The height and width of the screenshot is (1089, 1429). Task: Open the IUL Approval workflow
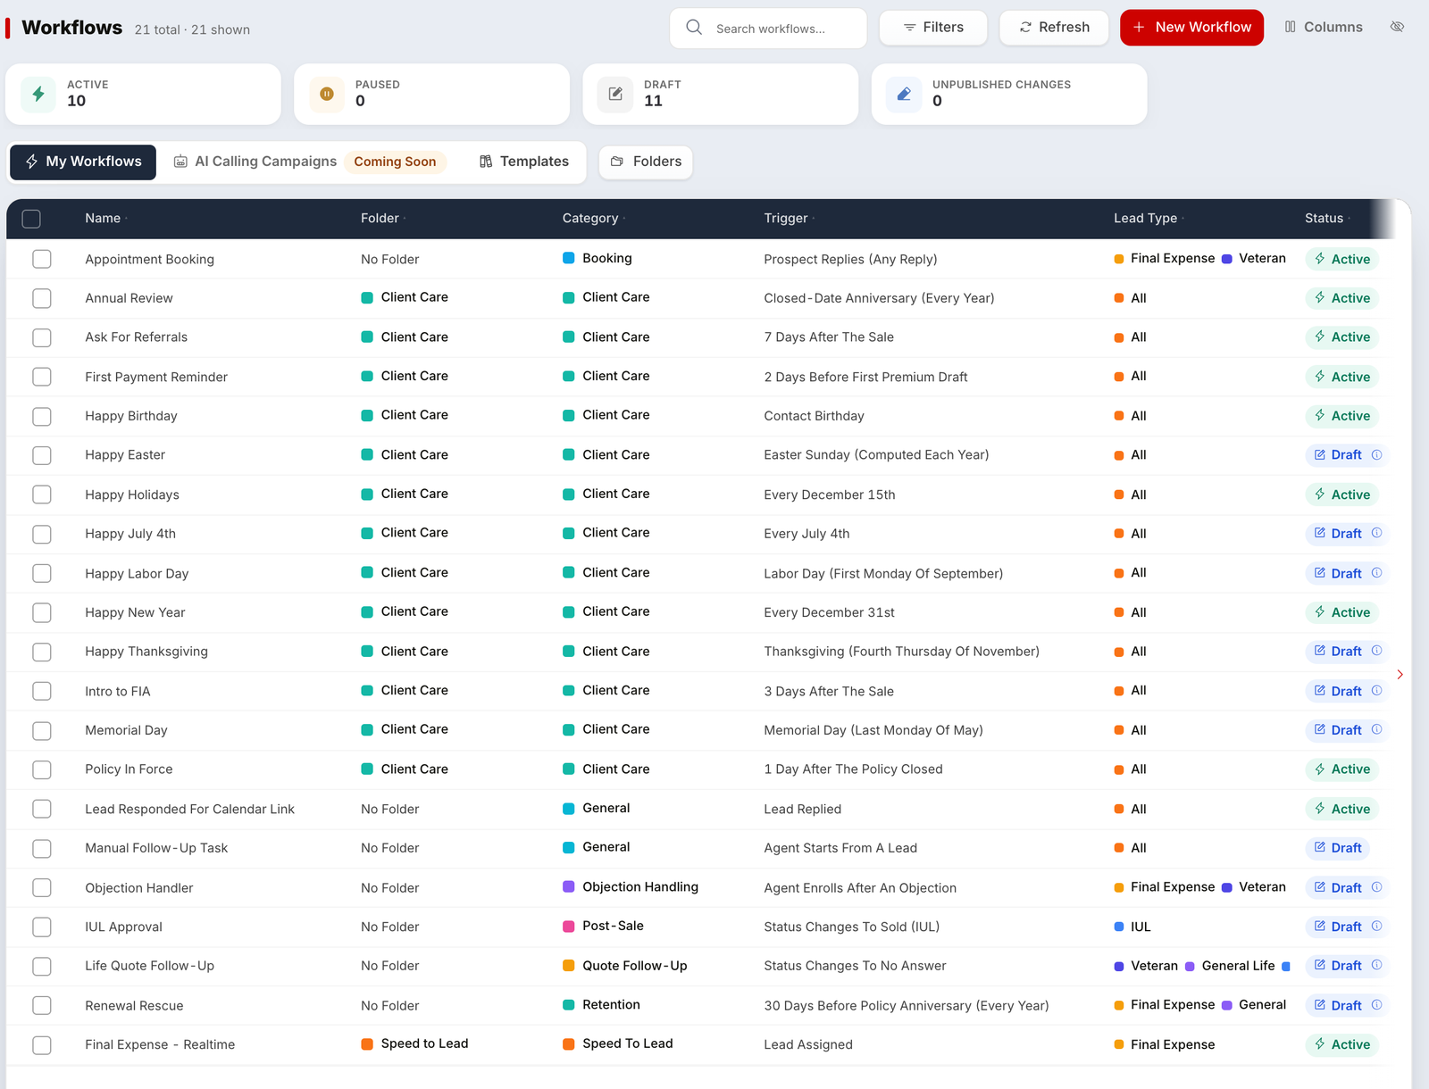(123, 927)
